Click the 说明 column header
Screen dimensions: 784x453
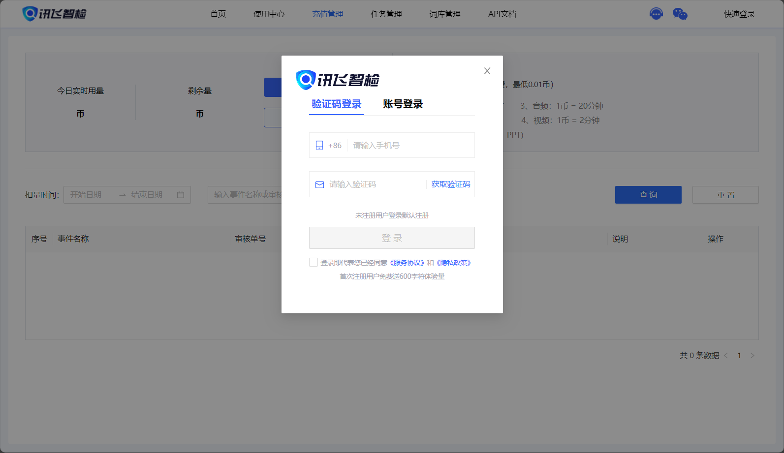click(620, 239)
